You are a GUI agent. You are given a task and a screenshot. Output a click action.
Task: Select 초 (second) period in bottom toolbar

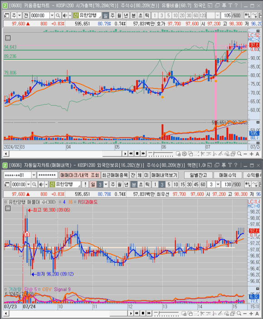coord(141,184)
